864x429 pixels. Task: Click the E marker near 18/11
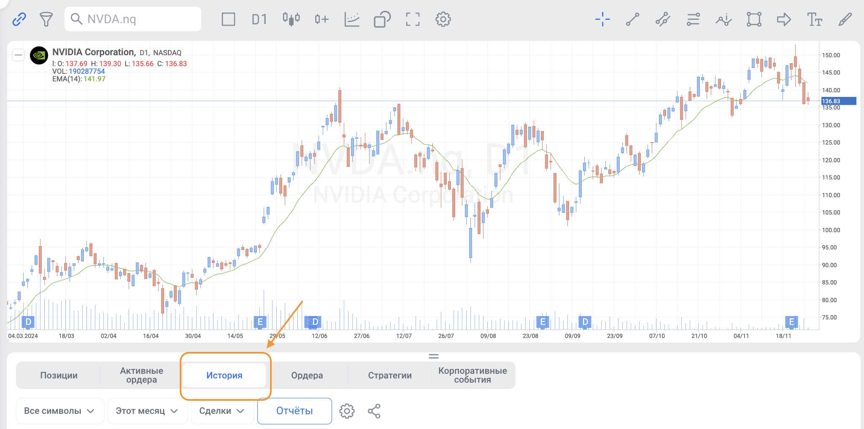[x=791, y=322]
